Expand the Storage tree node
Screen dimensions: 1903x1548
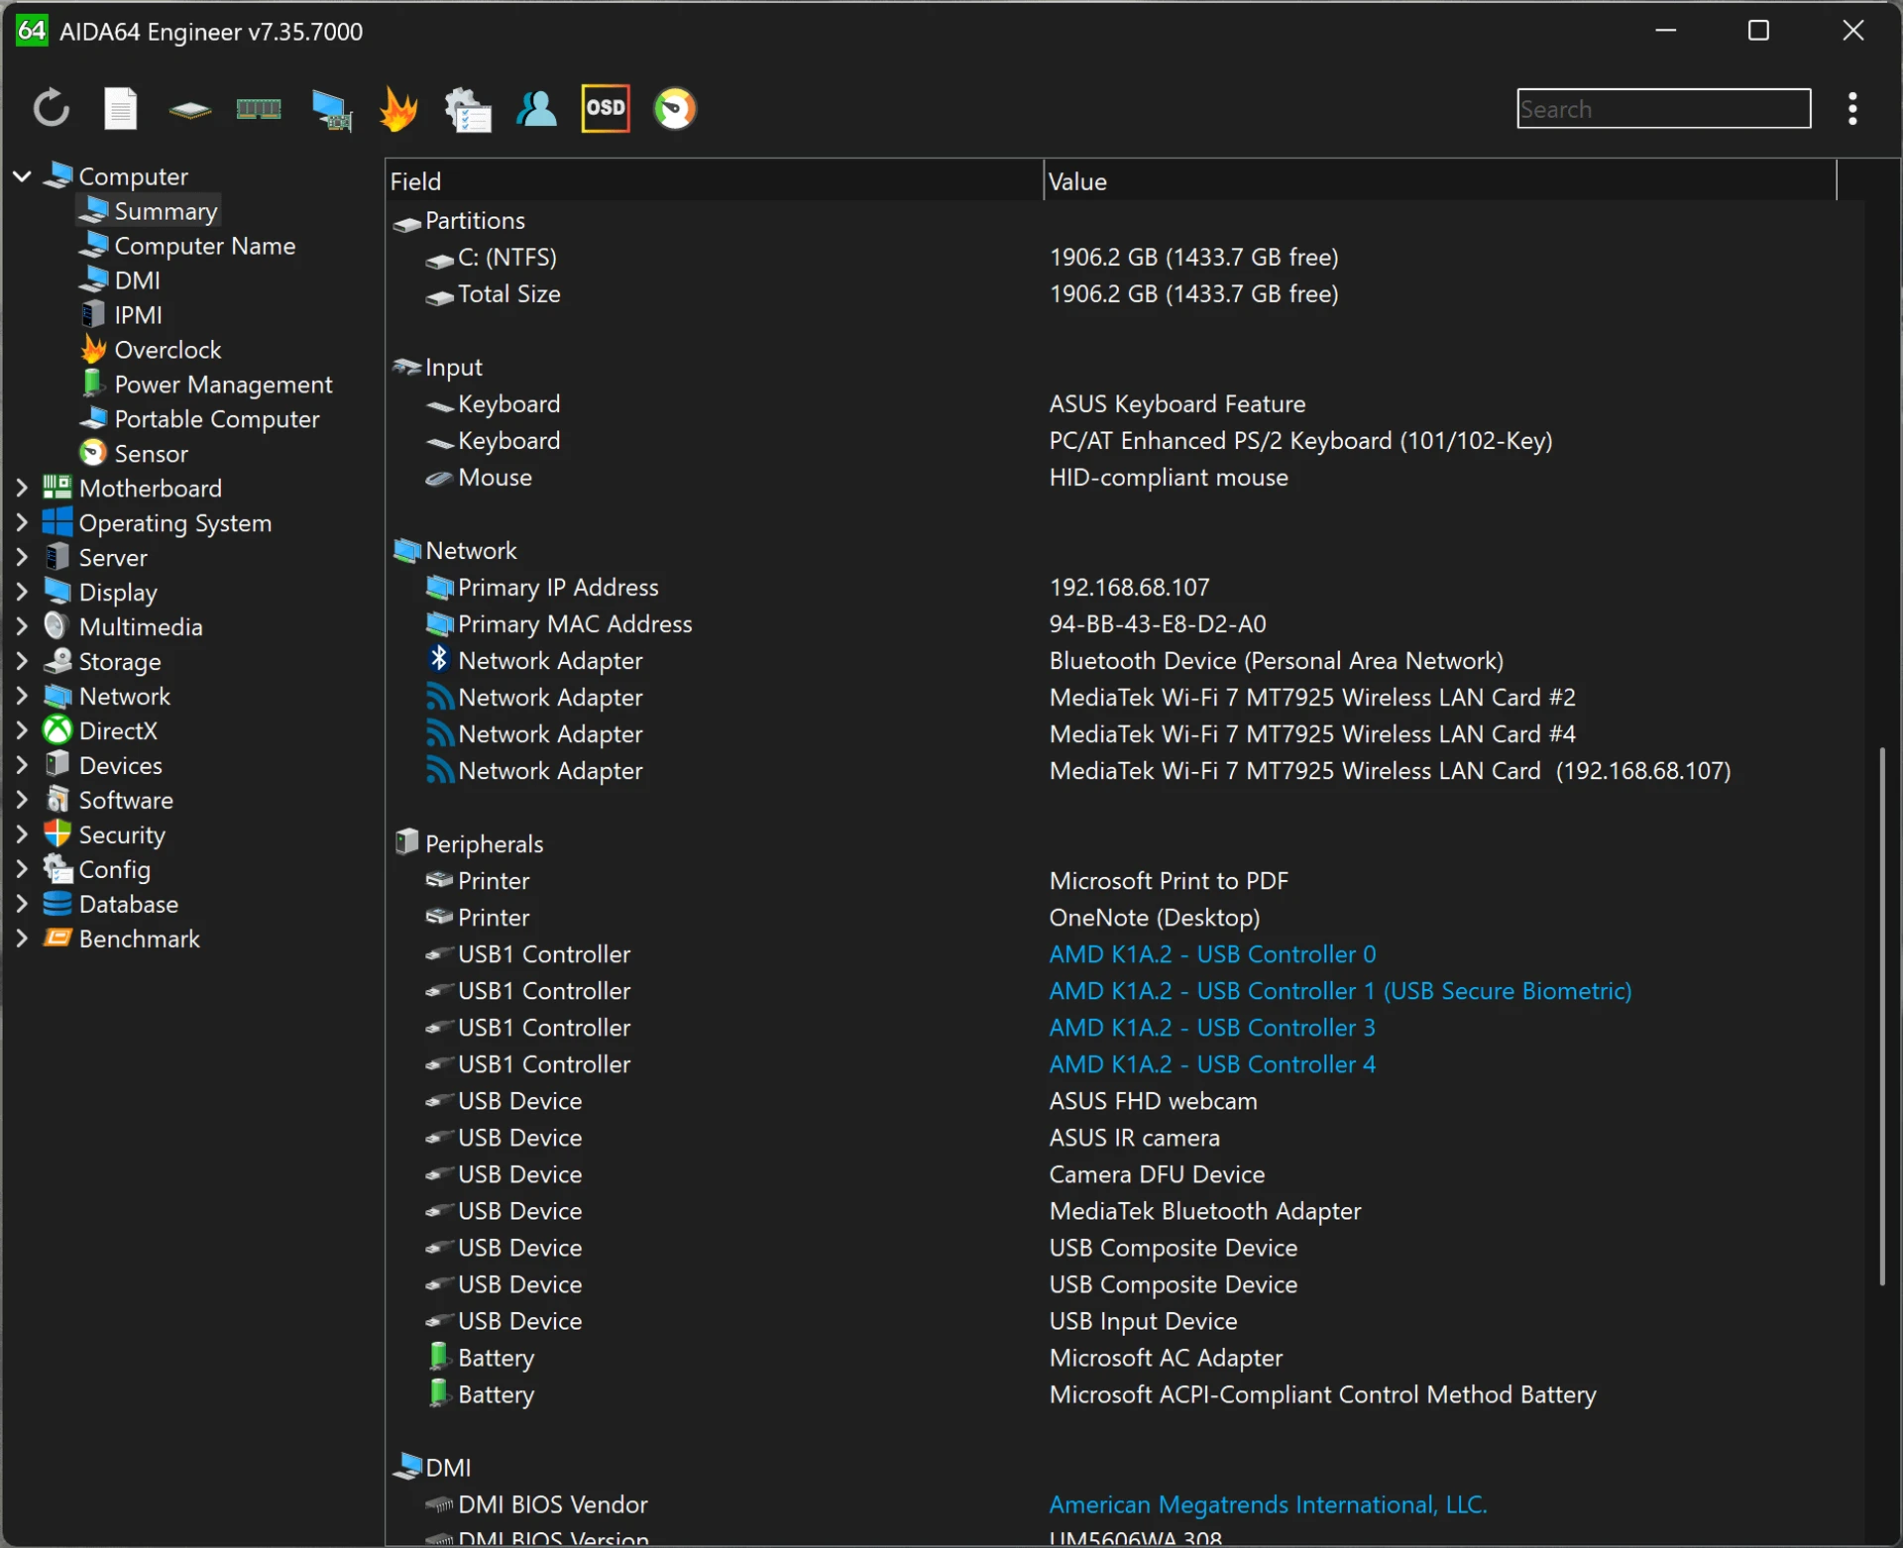[22, 661]
